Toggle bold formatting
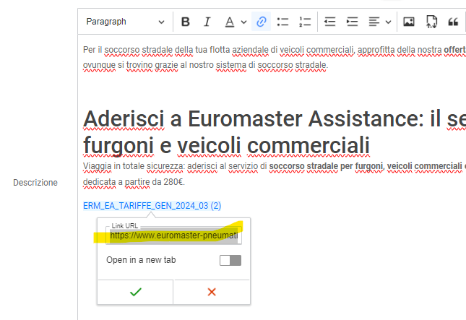The width and height of the screenshot is (466, 320). tap(186, 22)
